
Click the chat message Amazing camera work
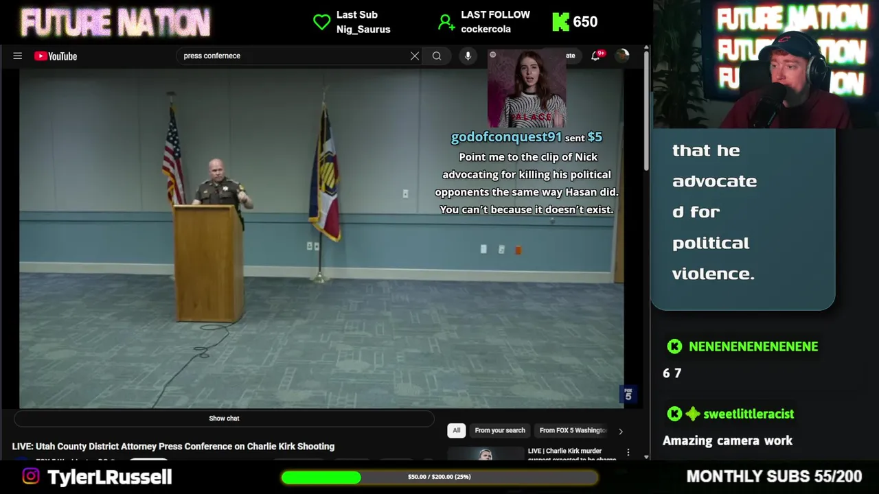pyautogui.click(x=727, y=440)
